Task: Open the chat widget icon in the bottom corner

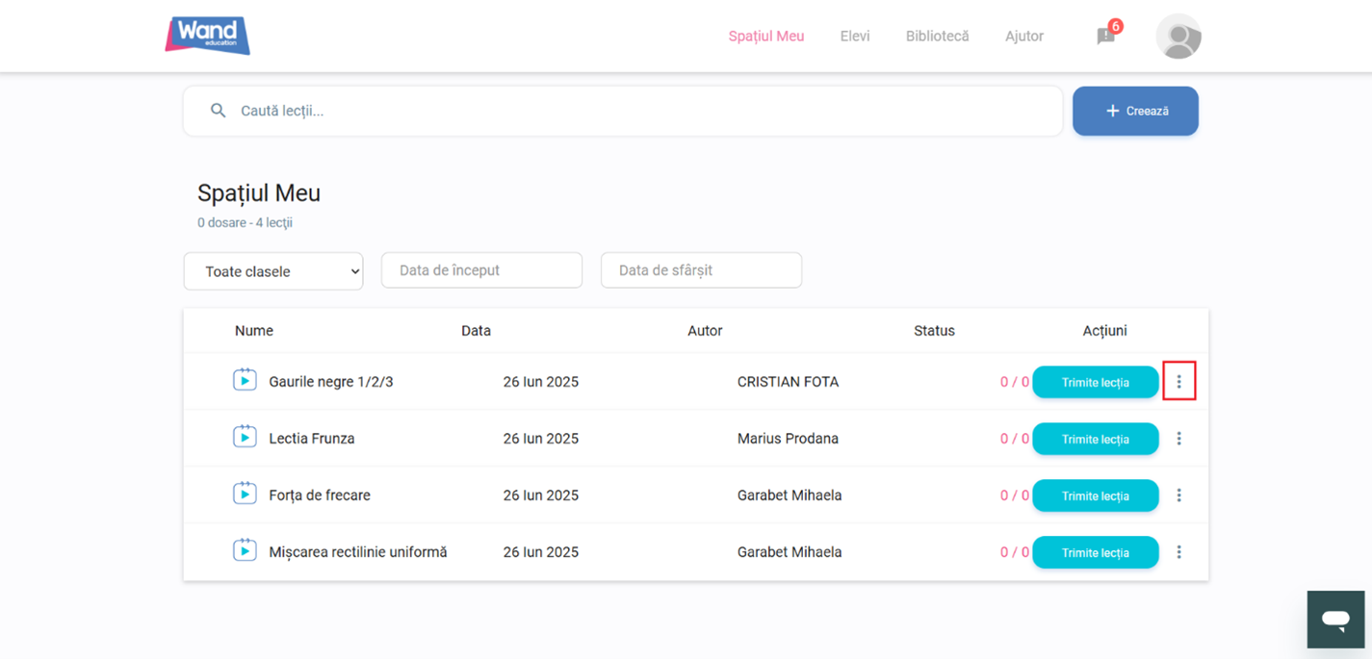Action: pos(1335,620)
